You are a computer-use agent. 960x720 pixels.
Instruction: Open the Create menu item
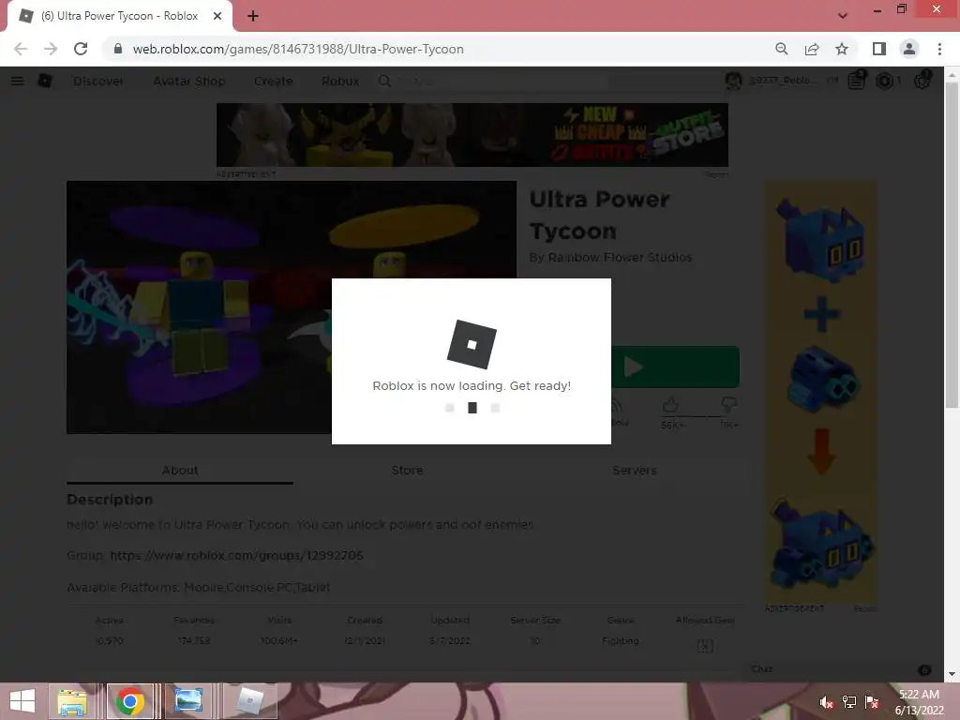(273, 81)
